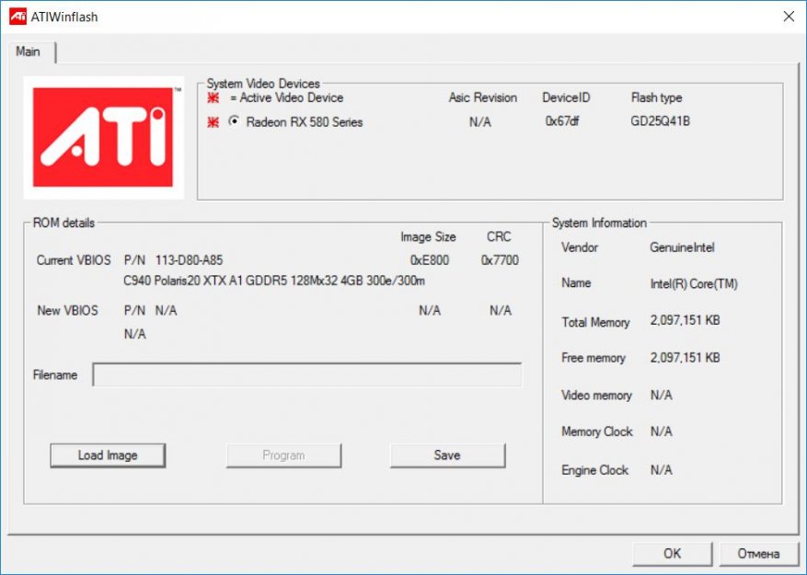Screen dimensions: 807x575
Task: Click the current VBIOS part number 113-D80-A85
Action: tap(189, 260)
